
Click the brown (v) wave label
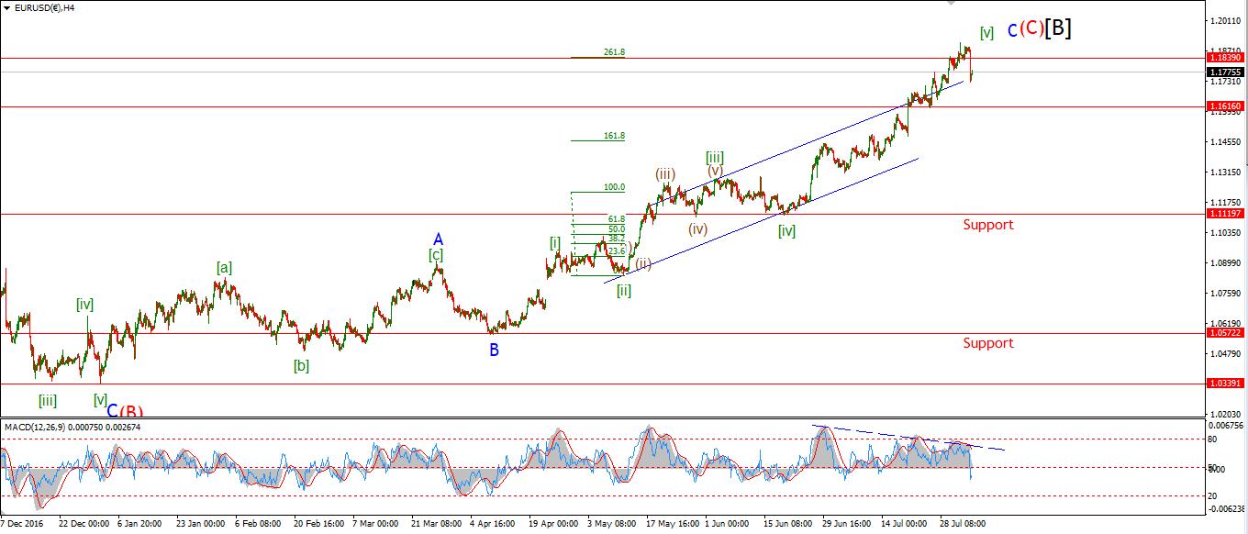click(x=715, y=171)
